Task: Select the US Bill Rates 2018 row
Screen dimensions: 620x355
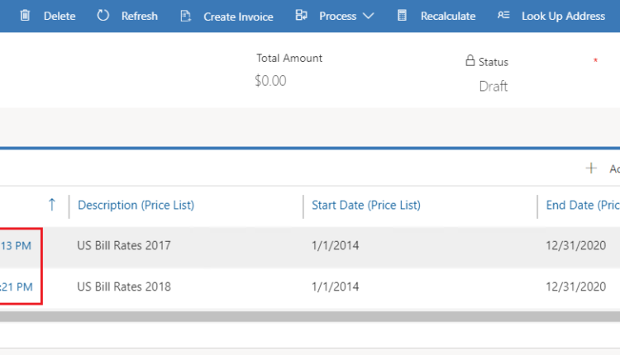Action: coord(124,287)
